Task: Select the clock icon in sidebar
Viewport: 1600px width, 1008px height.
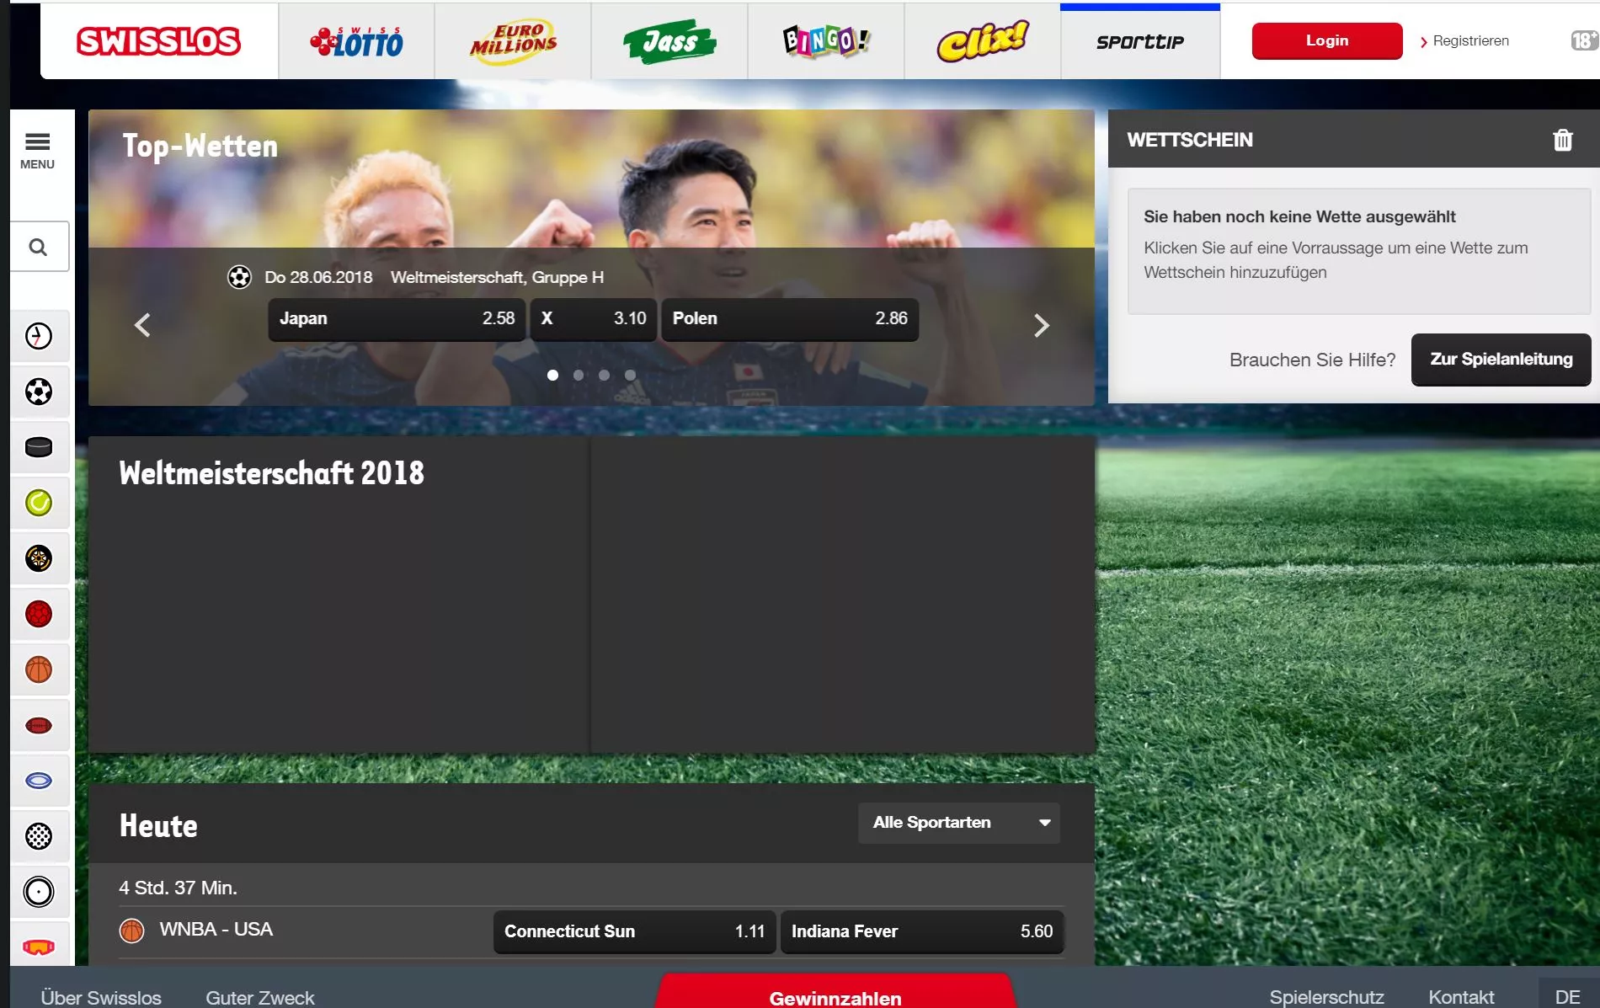Action: [39, 336]
